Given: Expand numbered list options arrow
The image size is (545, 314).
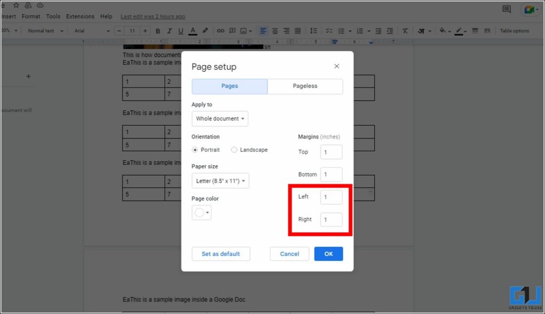Looking at the screenshot, I should point(369,31).
